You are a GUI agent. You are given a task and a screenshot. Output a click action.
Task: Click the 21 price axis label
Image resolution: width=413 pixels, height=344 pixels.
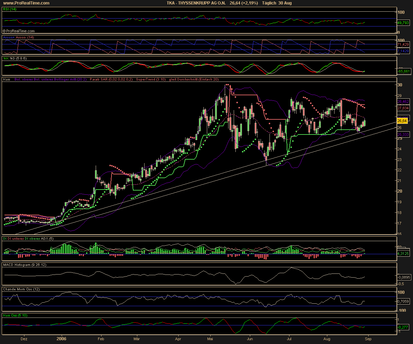pos(400,181)
